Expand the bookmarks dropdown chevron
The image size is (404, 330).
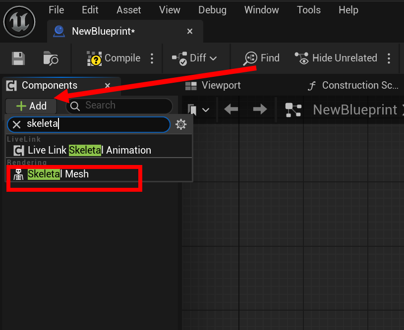click(206, 110)
